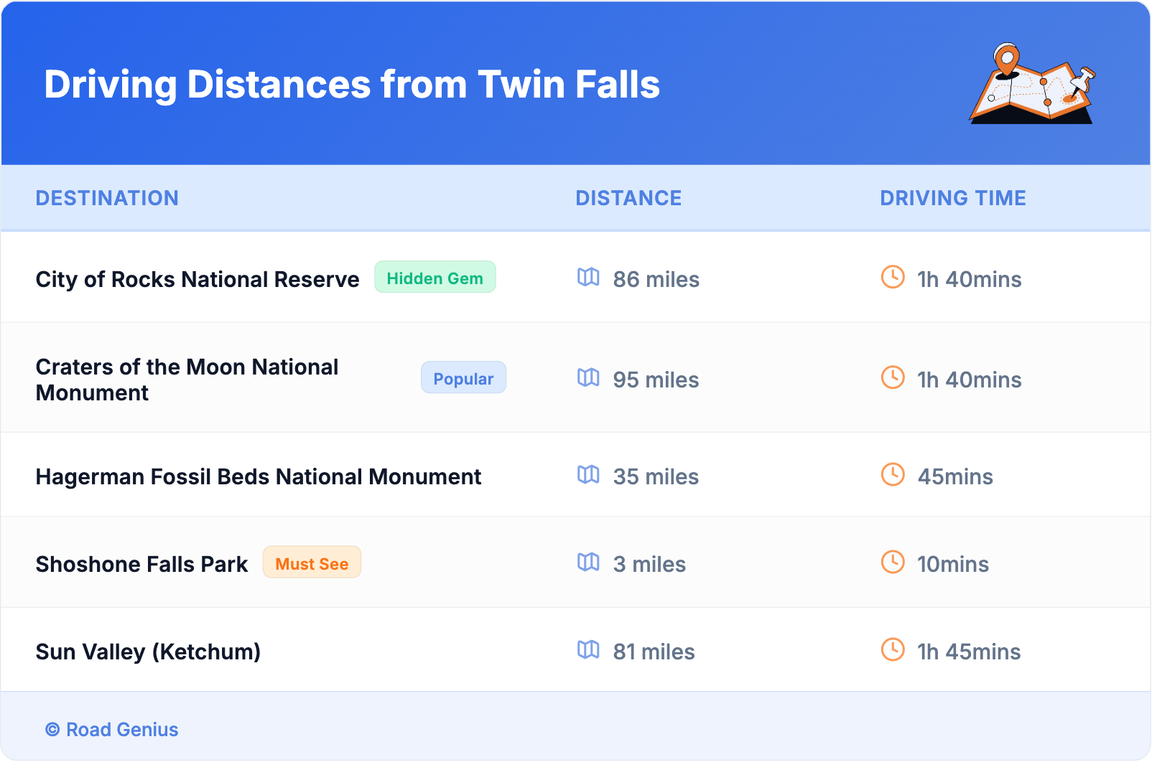
Task: Click the map icon beside 35 miles
Action: 588,474
